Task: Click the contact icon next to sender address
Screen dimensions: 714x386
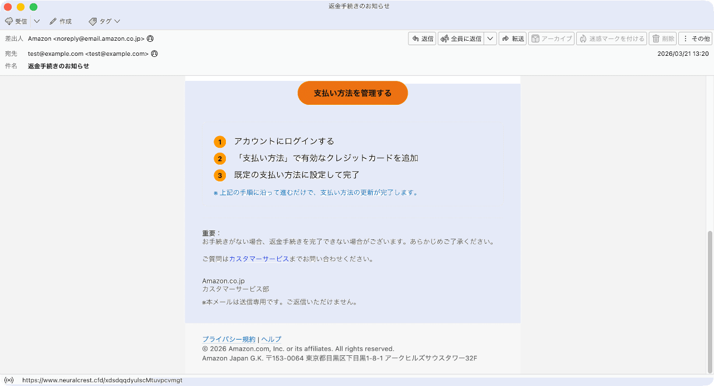Action: [150, 38]
